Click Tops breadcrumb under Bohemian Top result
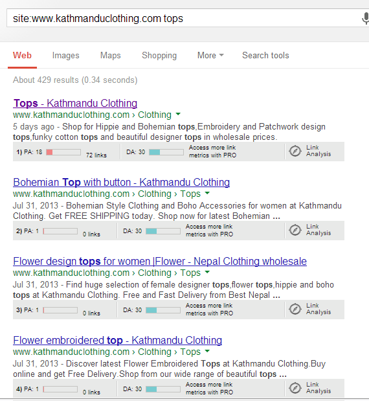Screen dimensions: 369x408 (x=190, y=194)
